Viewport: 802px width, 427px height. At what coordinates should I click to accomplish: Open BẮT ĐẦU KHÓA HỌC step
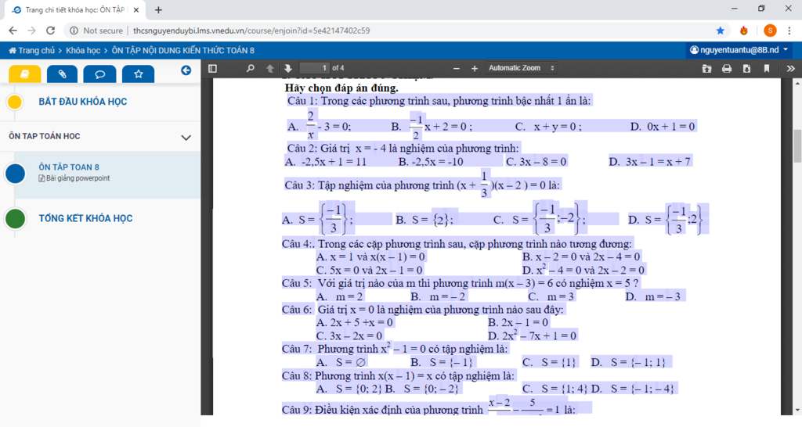[83, 102]
